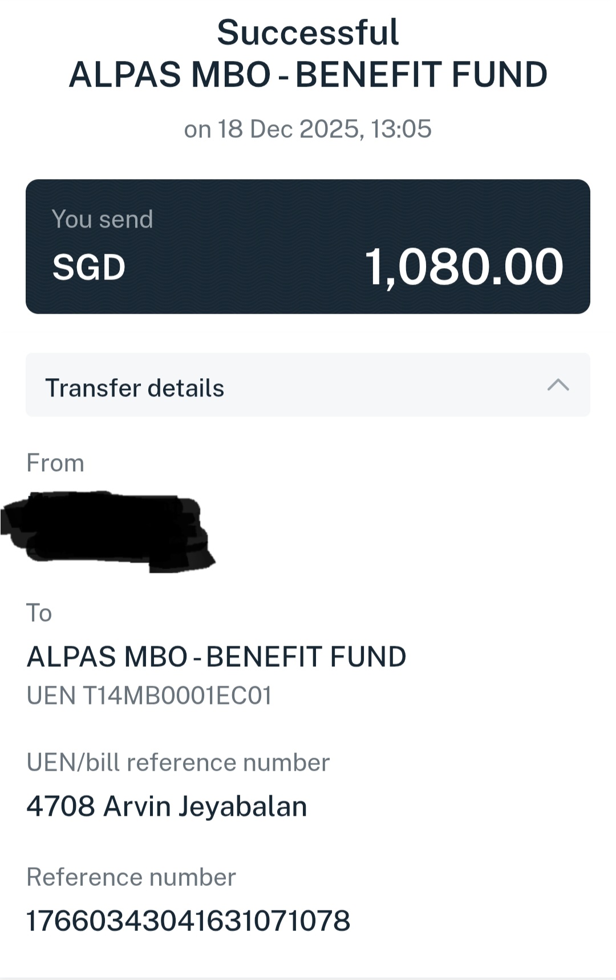Tap the 'You send' label
The image size is (616, 980).
click(x=102, y=219)
